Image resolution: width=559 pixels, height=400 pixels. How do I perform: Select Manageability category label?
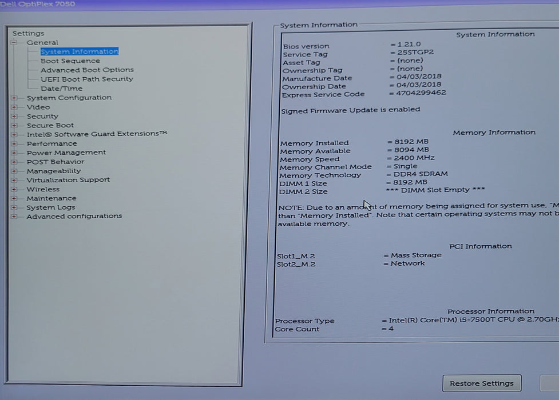54,171
